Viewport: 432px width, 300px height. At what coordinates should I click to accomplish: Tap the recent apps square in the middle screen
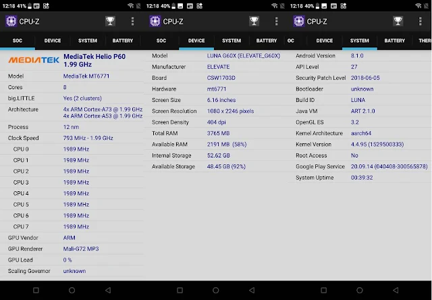180,290
